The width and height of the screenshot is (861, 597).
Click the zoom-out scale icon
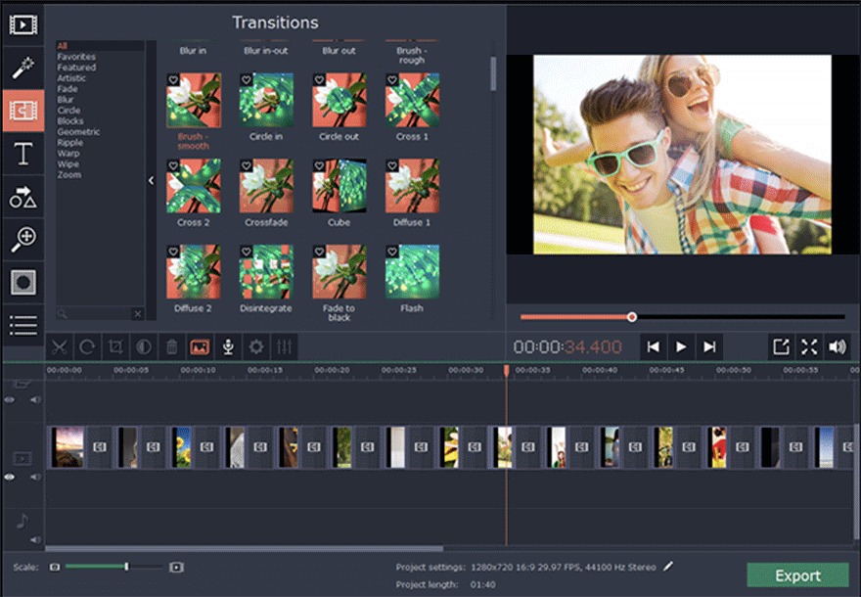point(55,567)
